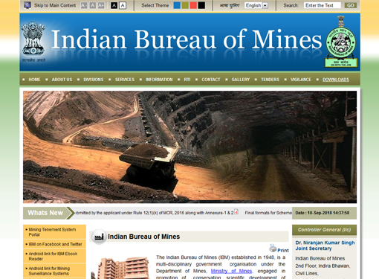Click the text 2nd Floor, Indira Bhawan,
Screen dimensions: 379x279
click(x=323, y=266)
